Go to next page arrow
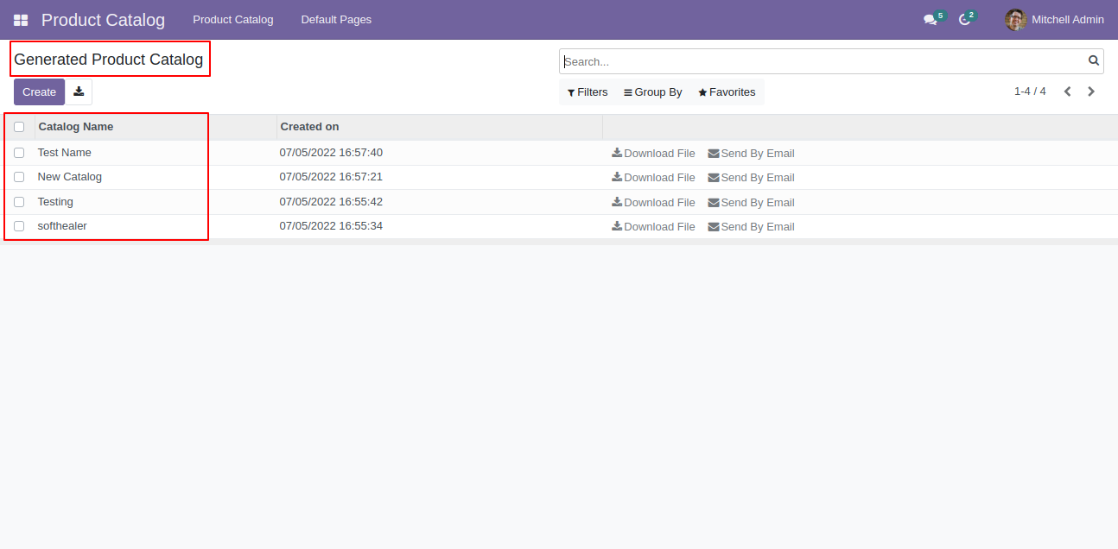This screenshot has width=1118, height=549. point(1091,91)
